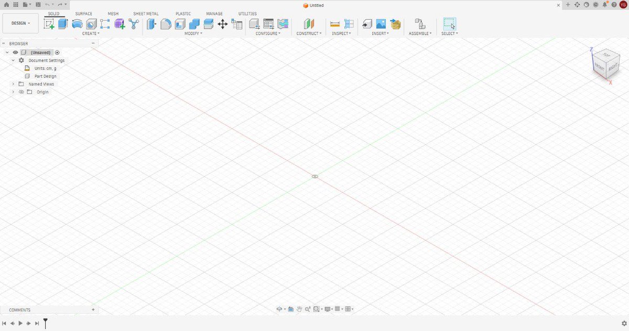
Task: Collapse the Document Settings node
Action: tap(13, 60)
